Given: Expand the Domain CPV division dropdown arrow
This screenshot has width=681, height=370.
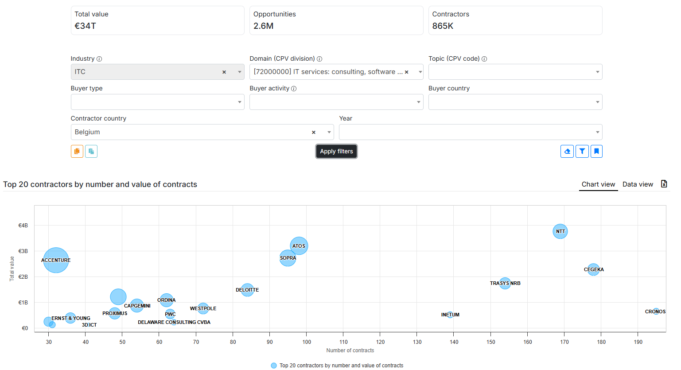Looking at the screenshot, I should pyautogui.click(x=420, y=72).
